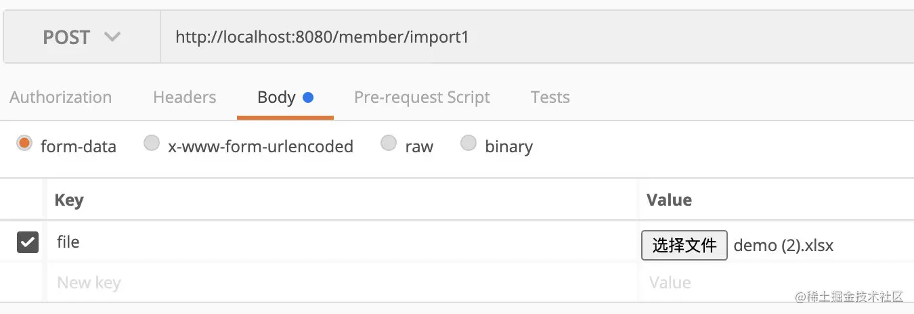Click the Key column header
This screenshot has width=914, height=314.
(69, 200)
